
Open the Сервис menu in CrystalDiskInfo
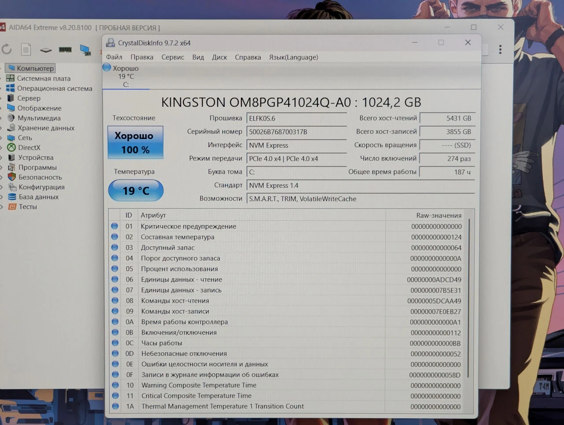[173, 57]
